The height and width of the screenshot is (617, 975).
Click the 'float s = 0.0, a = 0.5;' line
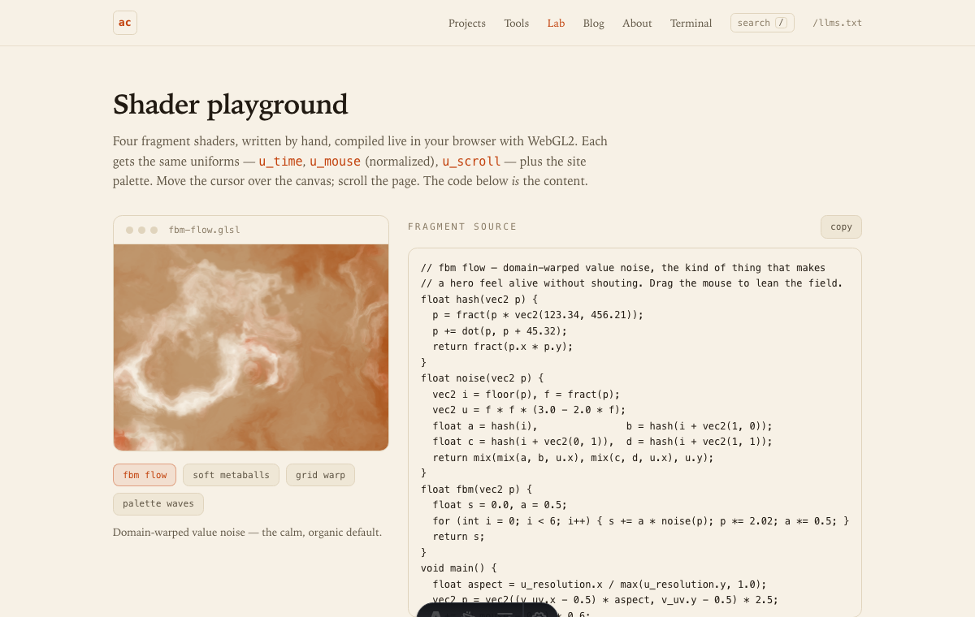500,505
